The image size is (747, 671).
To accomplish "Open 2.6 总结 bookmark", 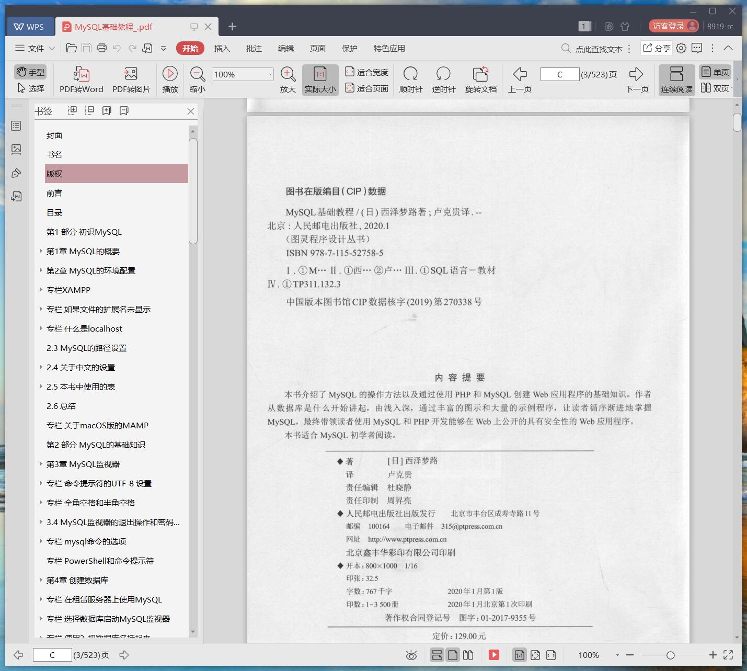I will (x=61, y=406).
